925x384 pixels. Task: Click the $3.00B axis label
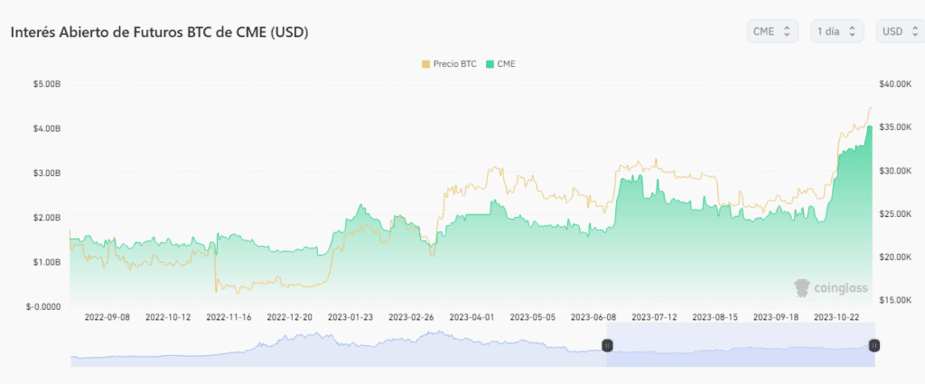pyautogui.click(x=47, y=173)
